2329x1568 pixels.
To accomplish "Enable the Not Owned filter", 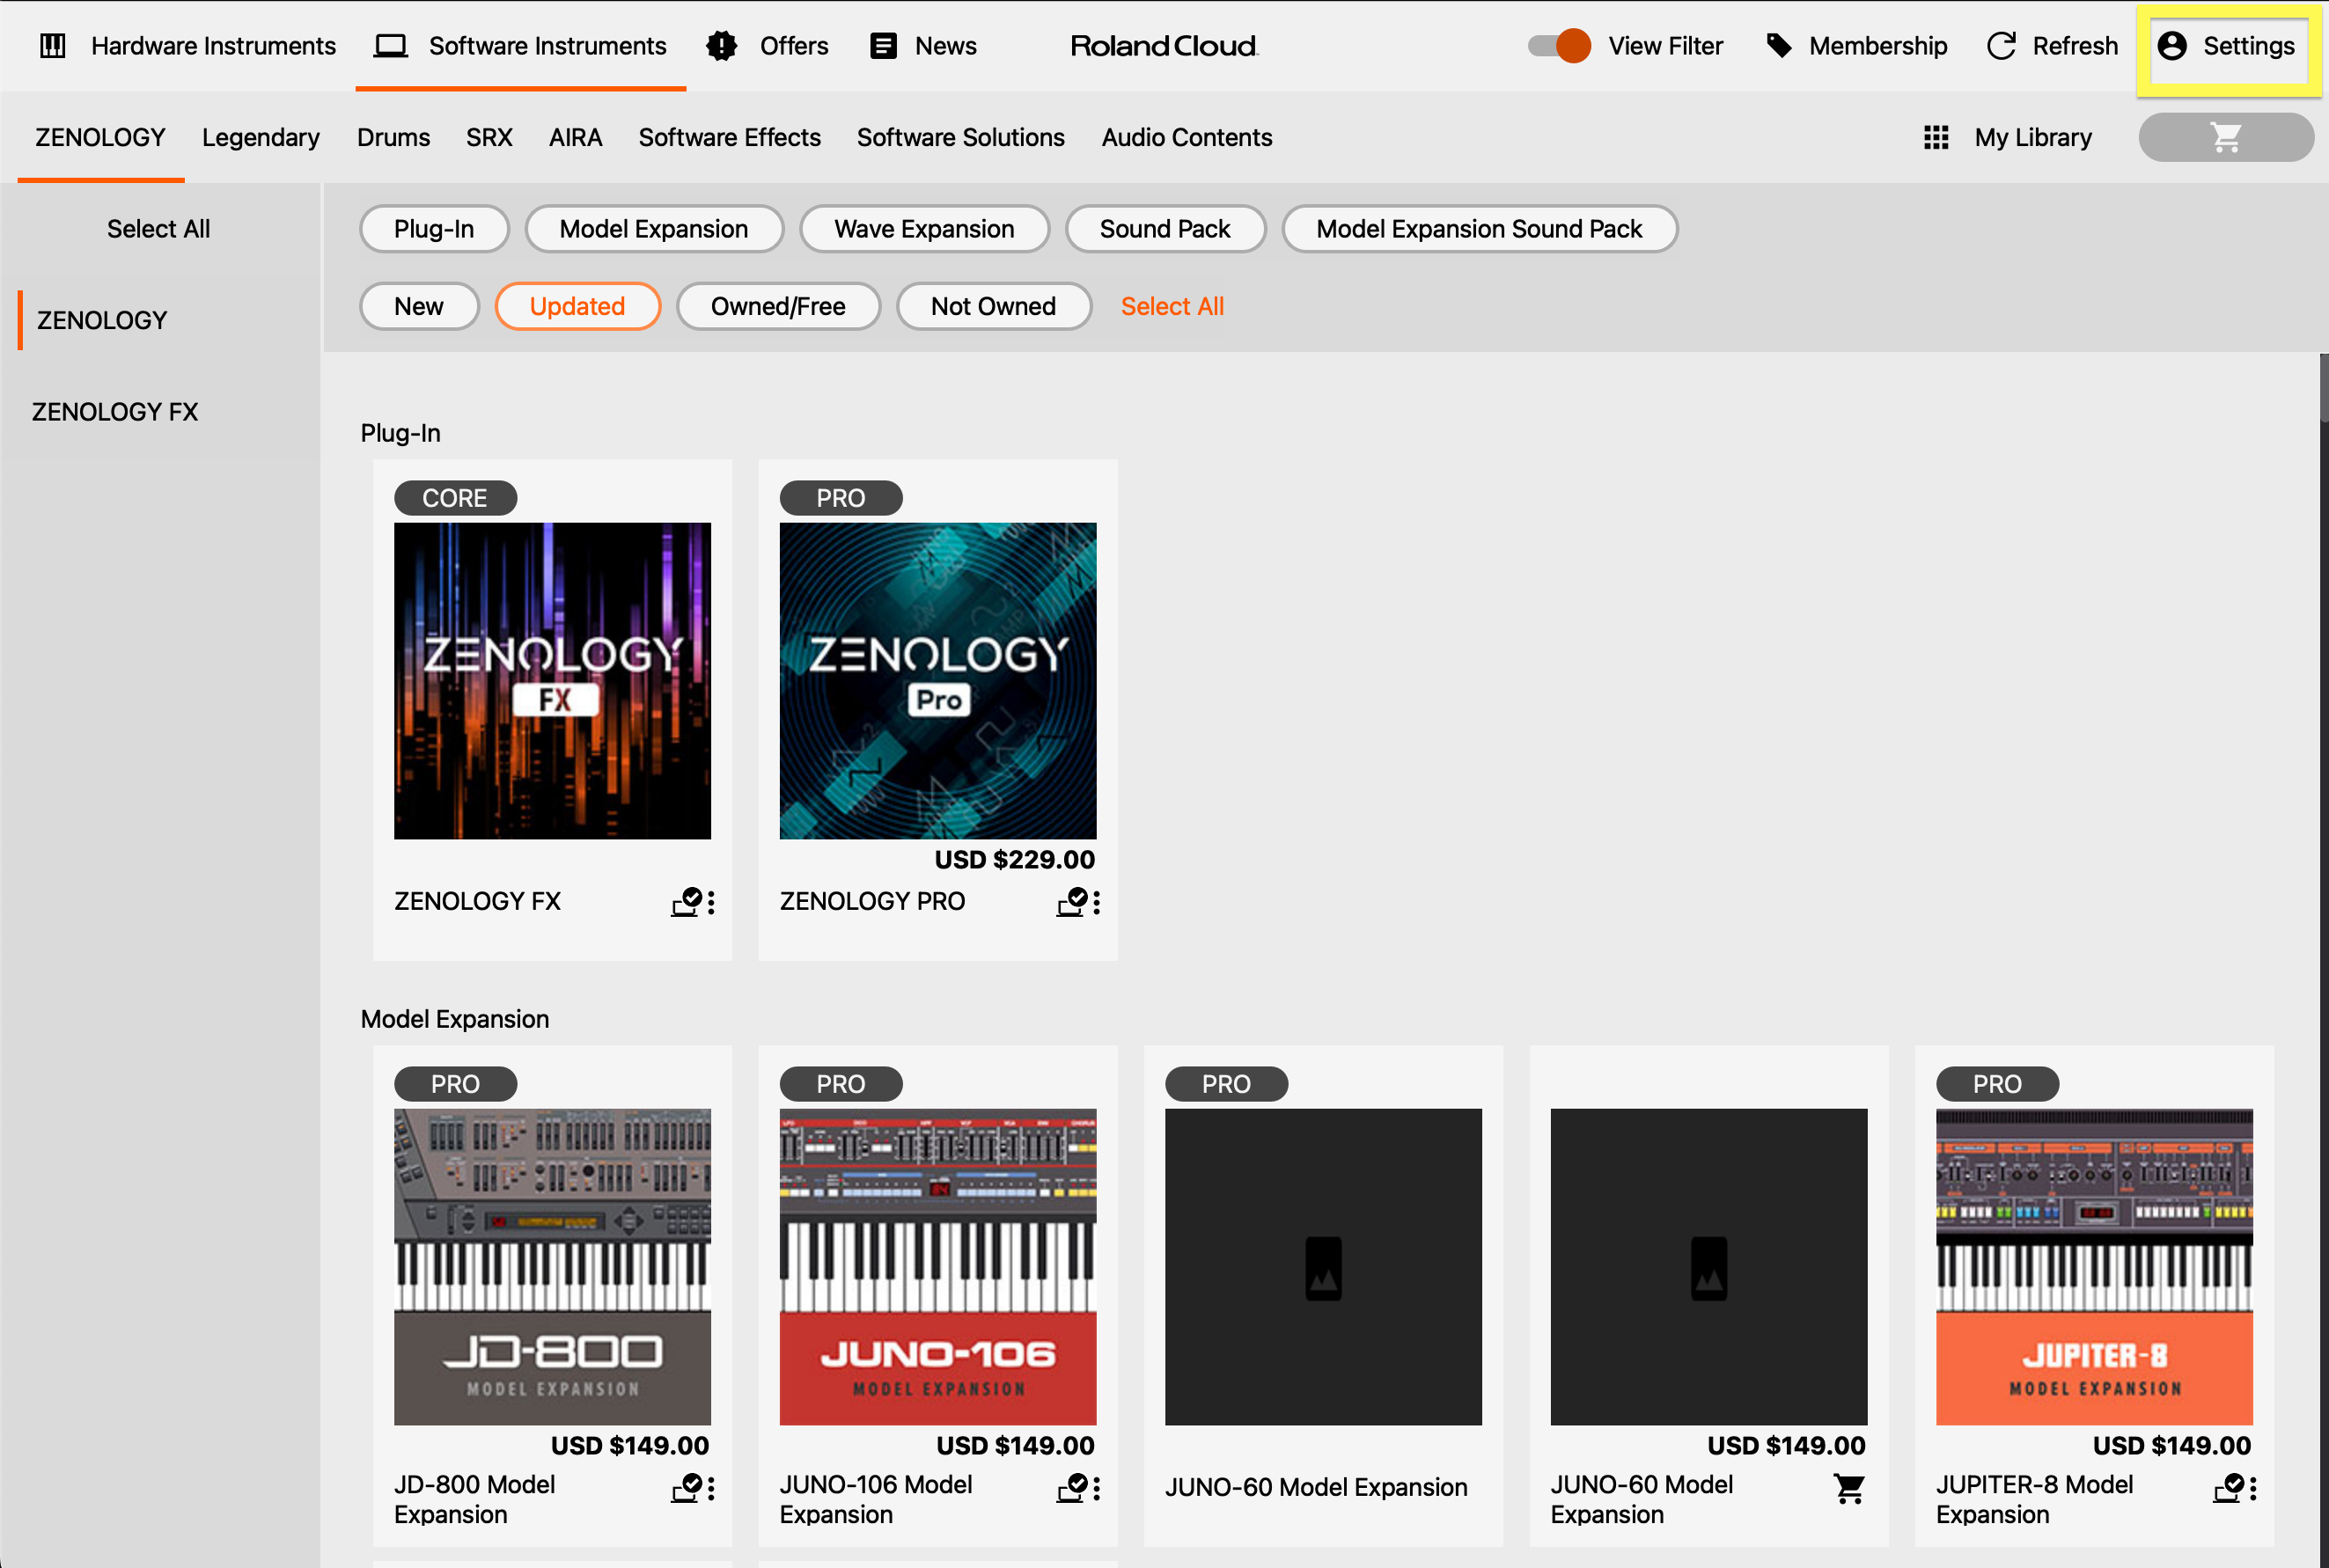I will (993, 306).
